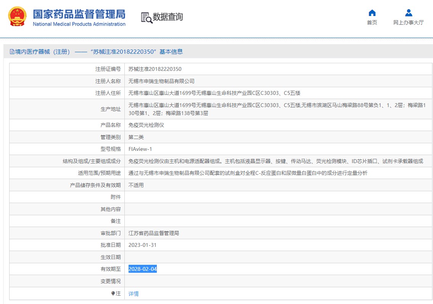Click the 其他内容 label
Image resolution: width=433 pixels, height=304 pixels.
[111, 209]
